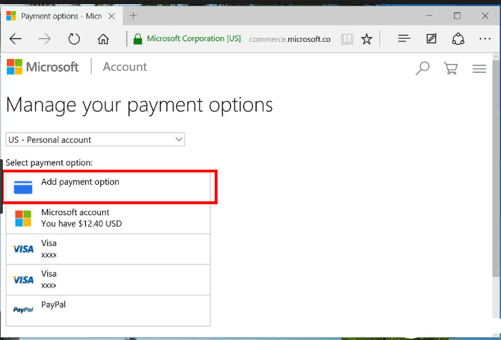Maximize the Edge browser window
The height and width of the screenshot is (340, 501).
(457, 16)
